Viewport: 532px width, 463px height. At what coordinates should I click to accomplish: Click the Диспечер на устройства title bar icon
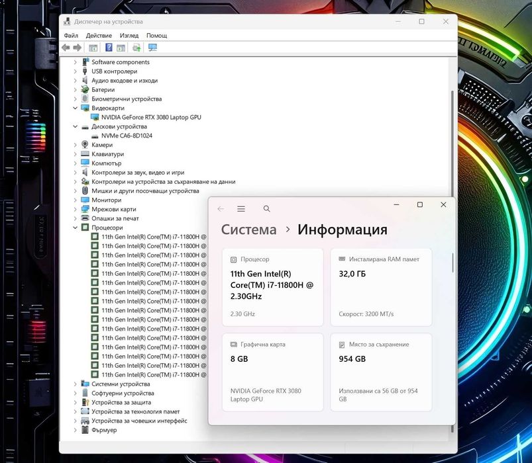tap(67, 21)
